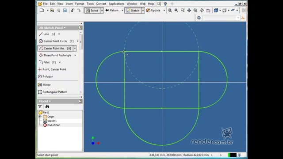Click the sphere icon beside the style box
The width and height of the screenshot is (283, 159).
199,18
